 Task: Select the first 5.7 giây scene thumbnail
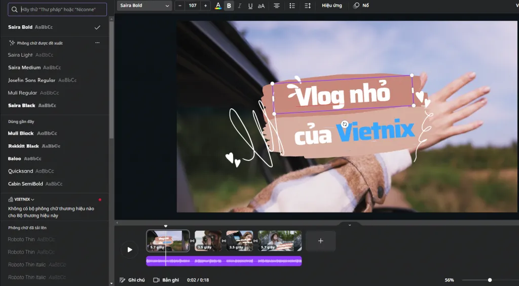168,241
